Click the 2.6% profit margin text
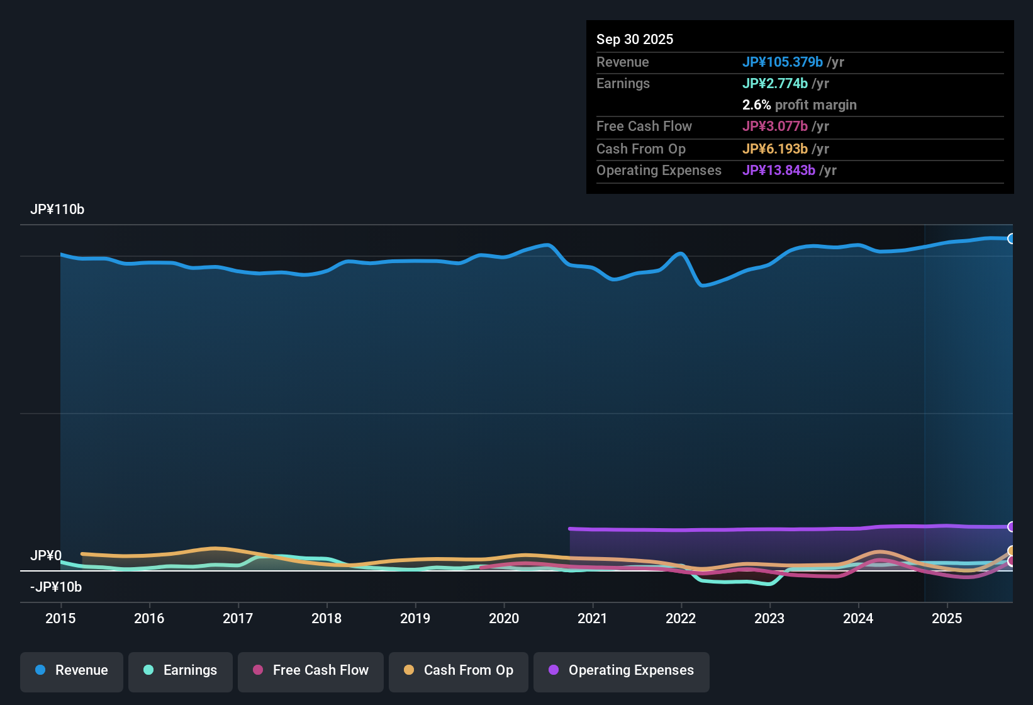1033x705 pixels. pos(800,105)
